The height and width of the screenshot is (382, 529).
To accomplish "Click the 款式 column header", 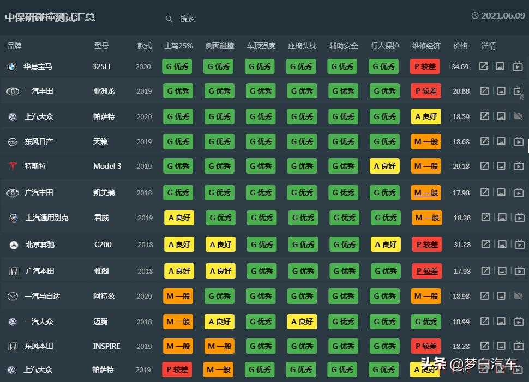I will point(145,46).
